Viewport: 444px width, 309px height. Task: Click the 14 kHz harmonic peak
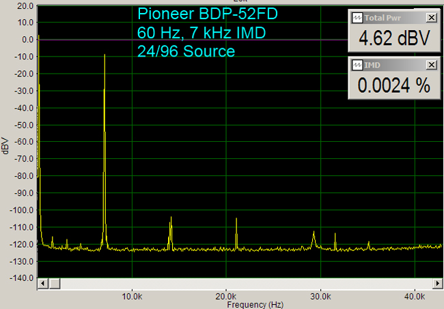point(171,218)
